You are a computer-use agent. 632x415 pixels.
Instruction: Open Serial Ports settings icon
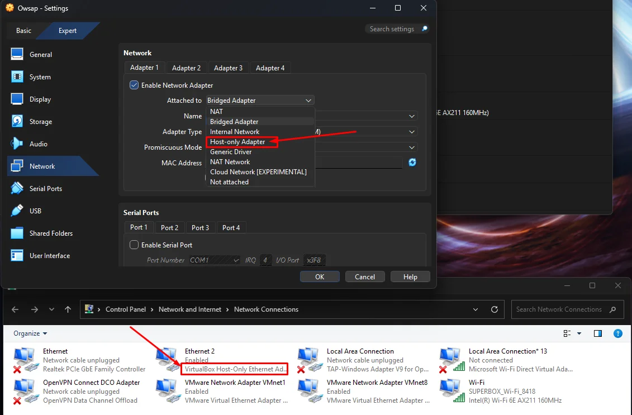click(x=17, y=188)
